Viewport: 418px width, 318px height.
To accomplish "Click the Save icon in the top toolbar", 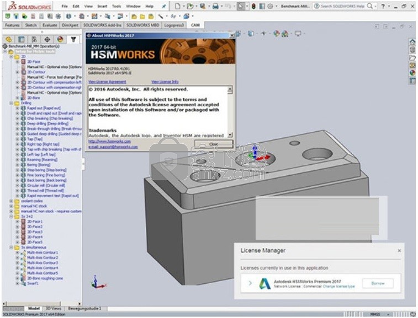I will coord(203,6).
